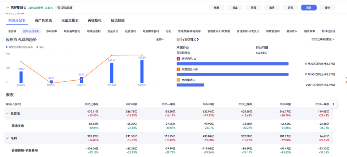Toggle 股东应占溢利 legend series
347x157 pixels.
click(x=20, y=47)
